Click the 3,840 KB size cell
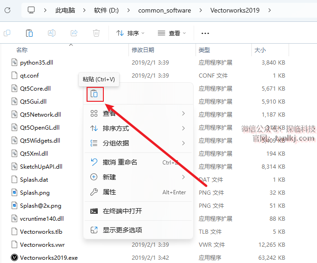This screenshot has height=263, width=317. 273,63
